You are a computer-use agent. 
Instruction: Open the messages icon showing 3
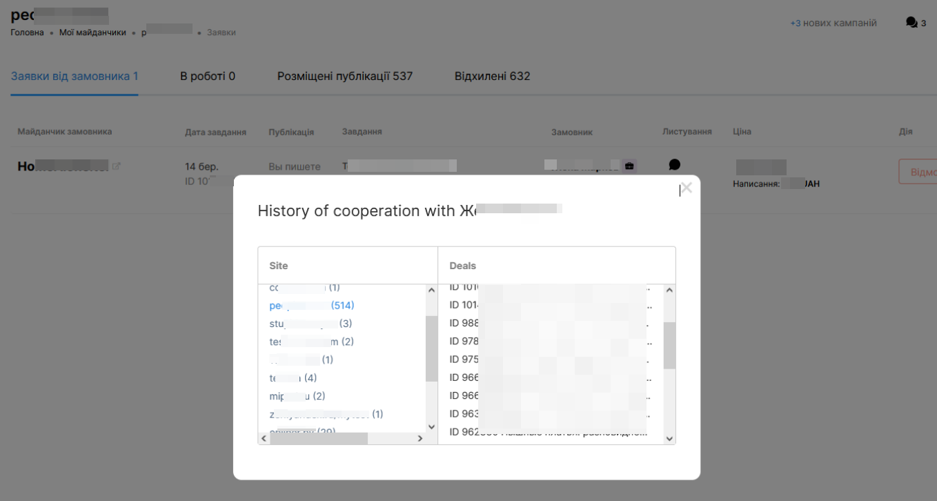[911, 23]
